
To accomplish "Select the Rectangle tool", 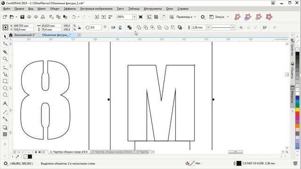I will point(5,81).
